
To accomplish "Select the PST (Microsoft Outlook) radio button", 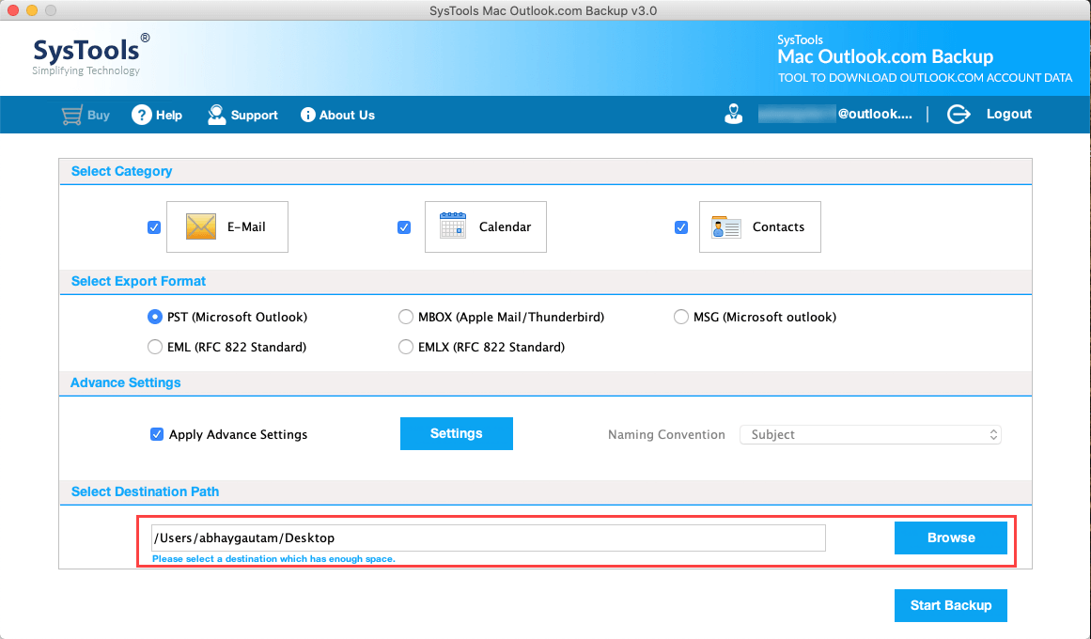I will click(x=154, y=317).
